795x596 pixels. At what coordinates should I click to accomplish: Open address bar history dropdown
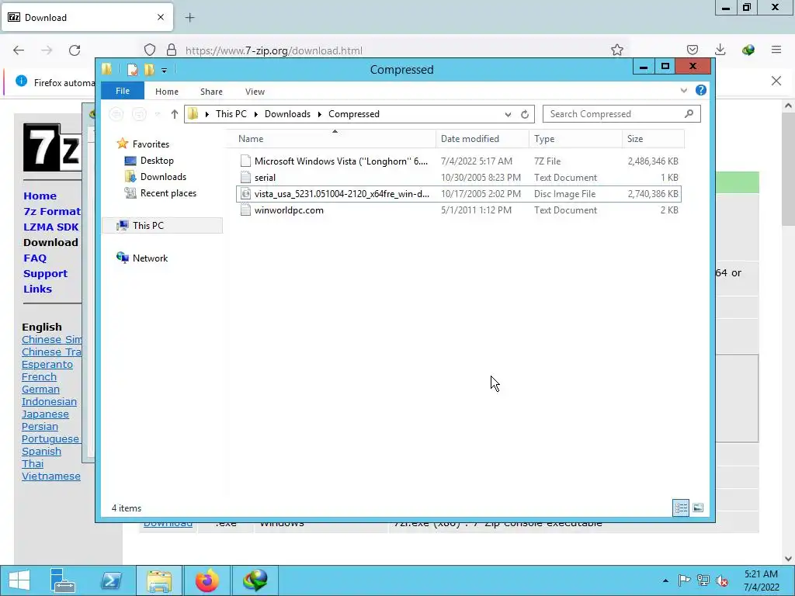508,115
